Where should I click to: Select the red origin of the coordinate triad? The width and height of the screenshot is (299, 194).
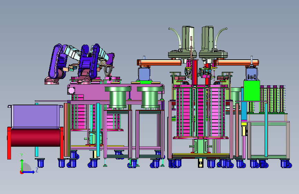click(21, 172)
